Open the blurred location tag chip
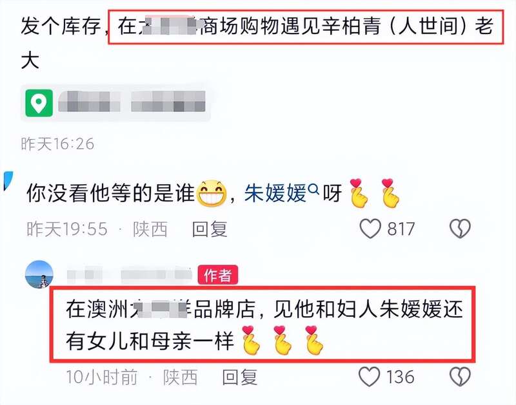Screen dimensions: 516x405 coord(115,103)
